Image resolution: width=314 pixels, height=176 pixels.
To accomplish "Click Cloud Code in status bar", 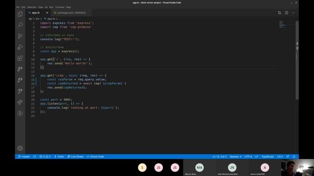I will [95, 156].
